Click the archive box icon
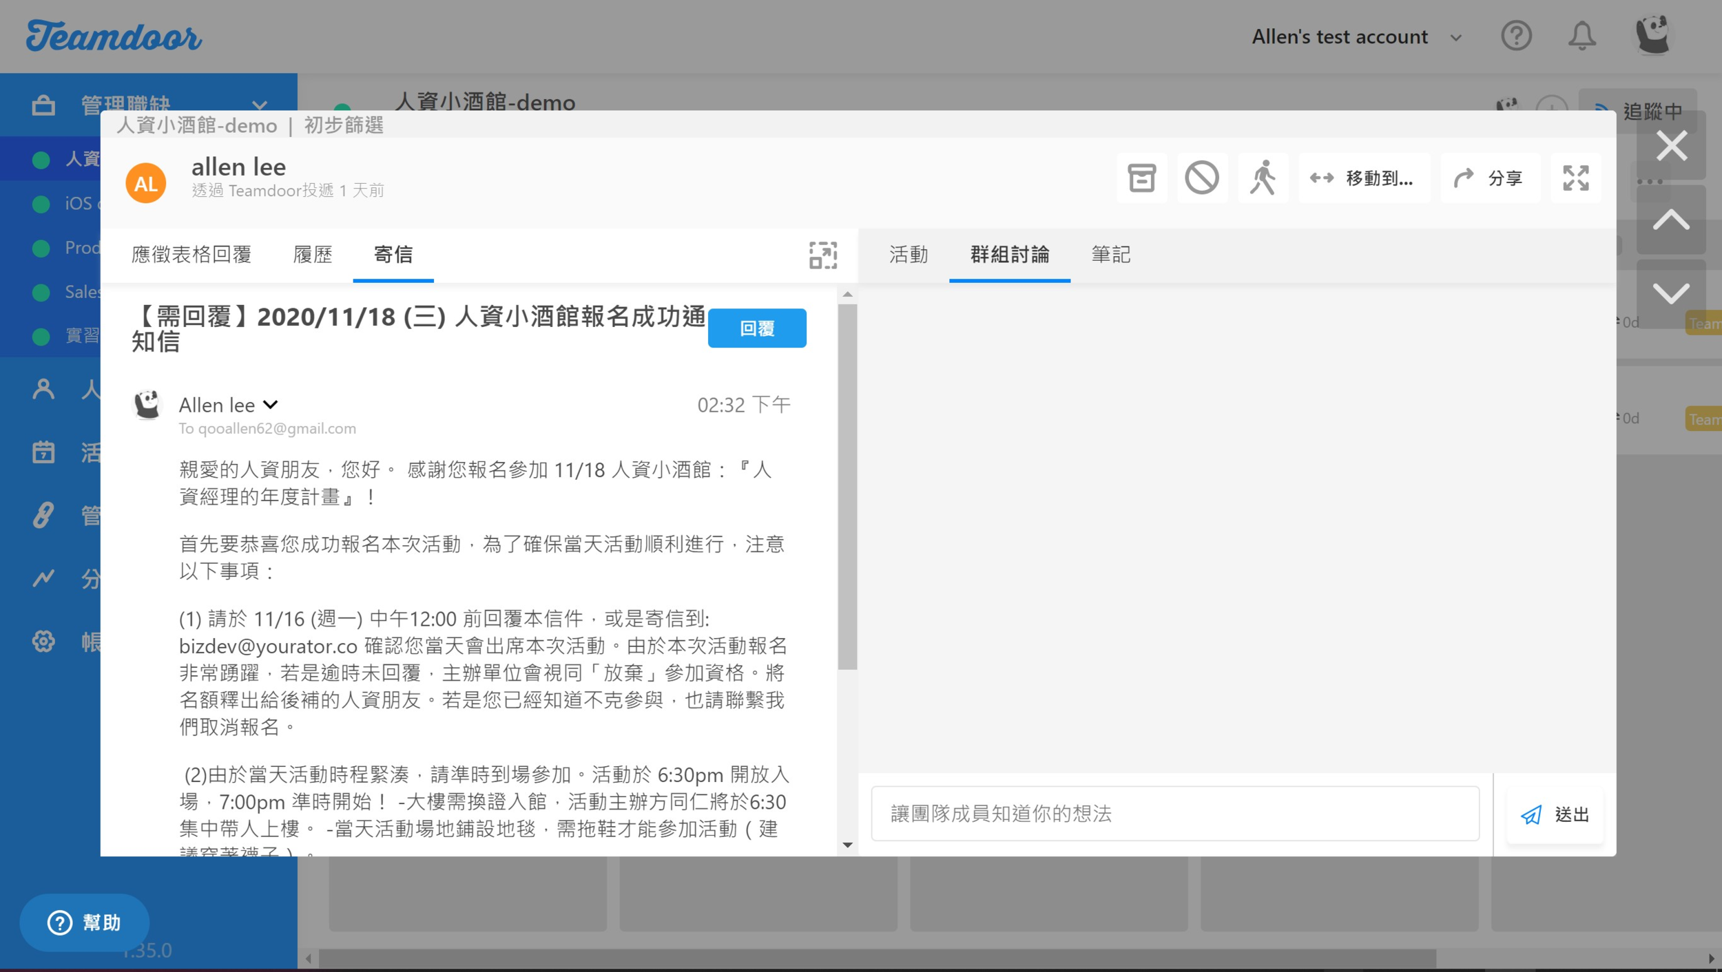1722x972 pixels. point(1141,178)
